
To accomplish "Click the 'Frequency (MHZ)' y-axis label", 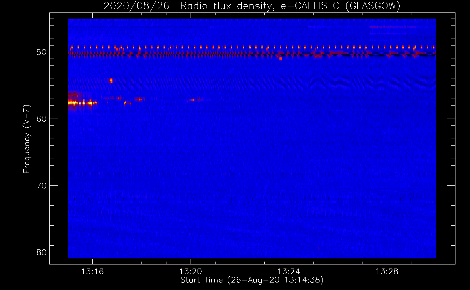I will (x=27, y=139).
